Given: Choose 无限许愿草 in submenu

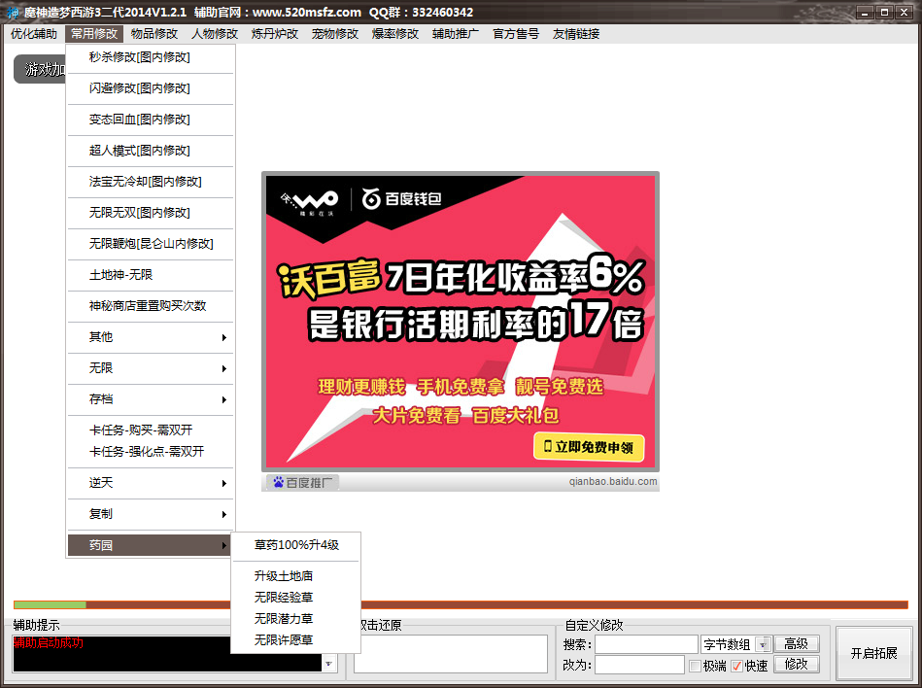Looking at the screenshot, I should [295, 639].
